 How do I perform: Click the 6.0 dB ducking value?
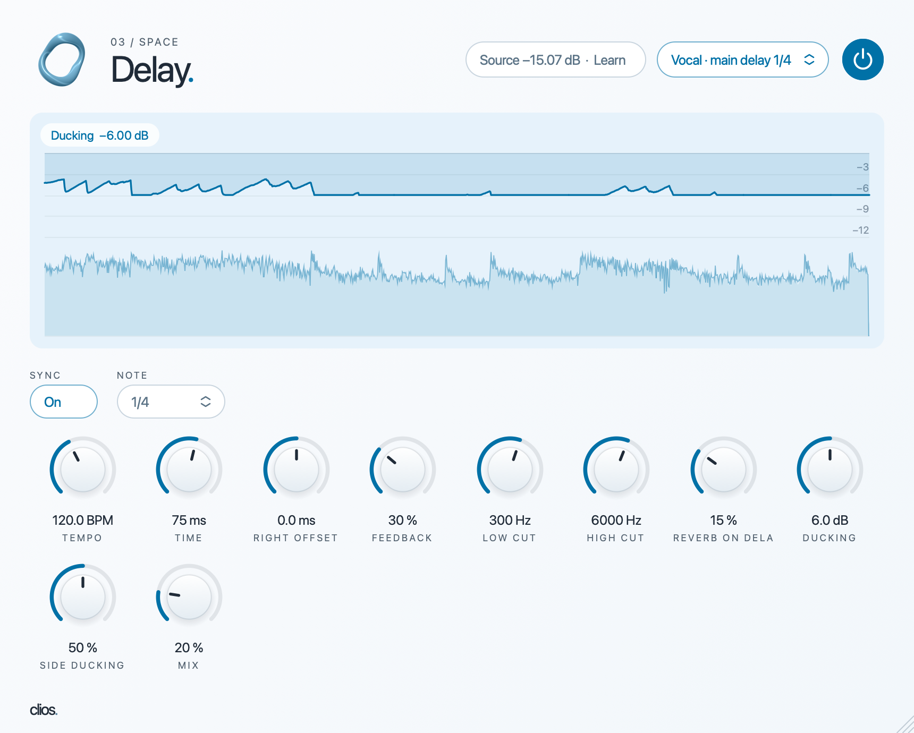click(x=830, y=520)
